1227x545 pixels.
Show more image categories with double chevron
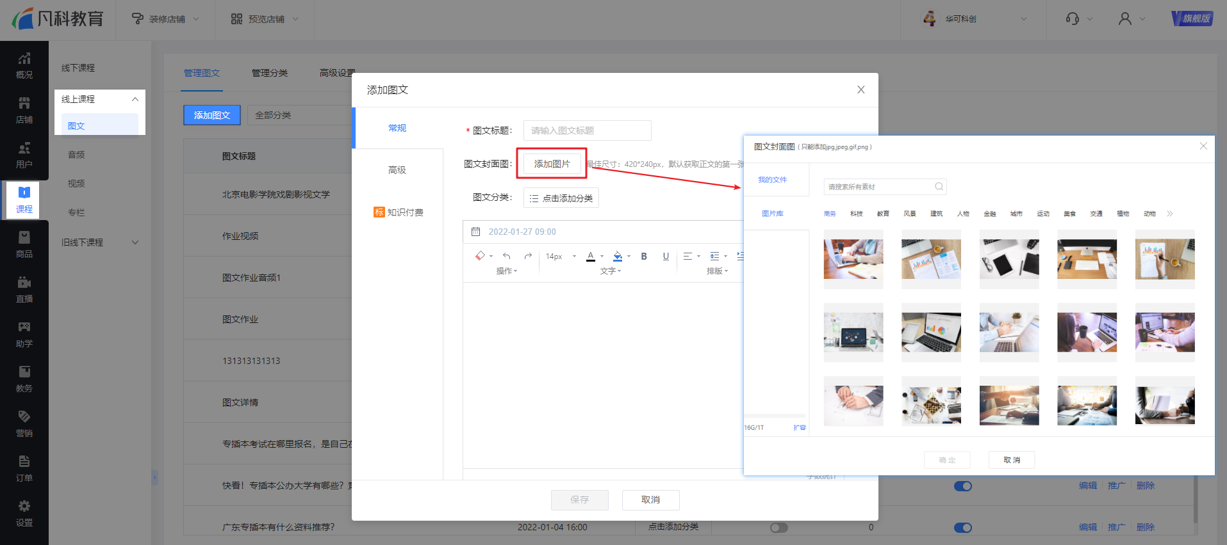pyautogui.click(x=1170, y=214)
